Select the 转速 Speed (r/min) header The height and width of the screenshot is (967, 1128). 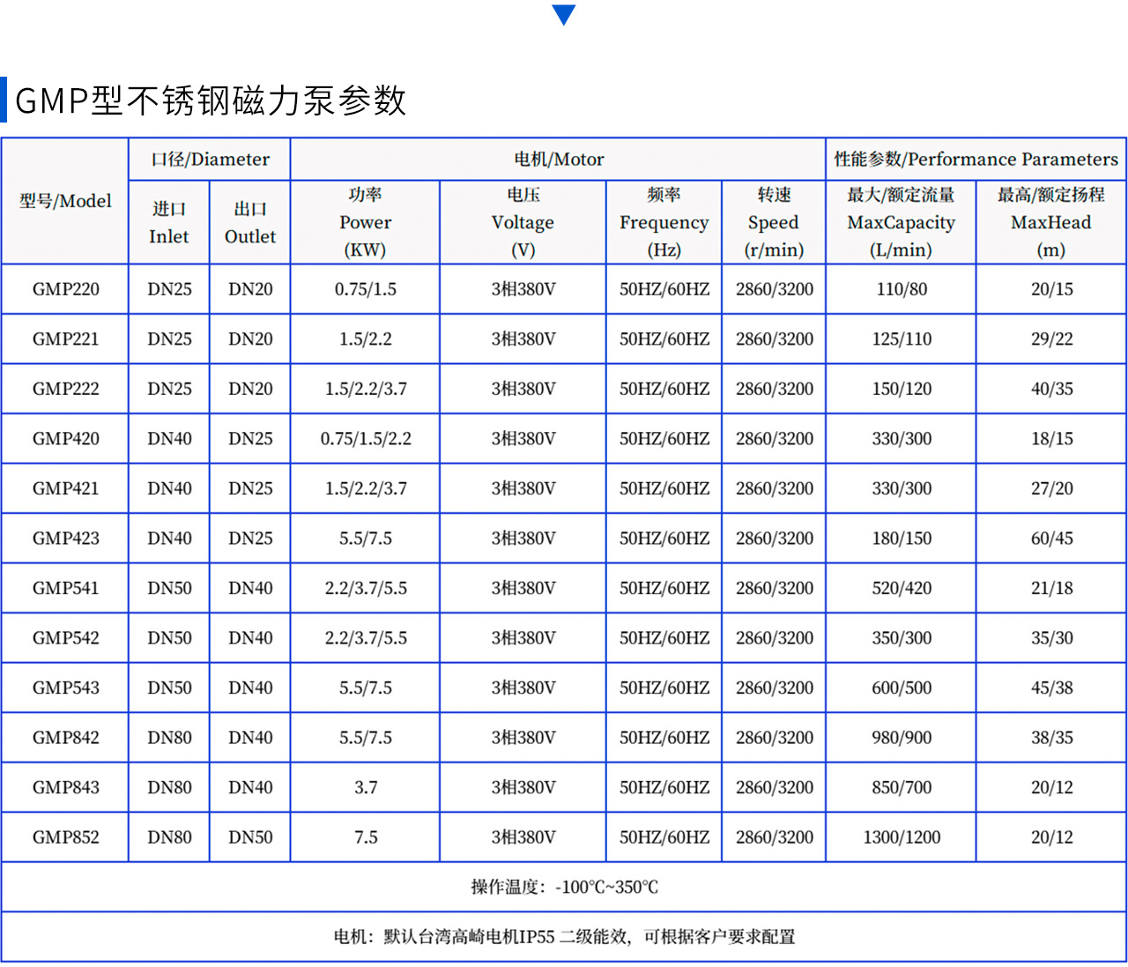pyautogui.click(x=774, y=222)
